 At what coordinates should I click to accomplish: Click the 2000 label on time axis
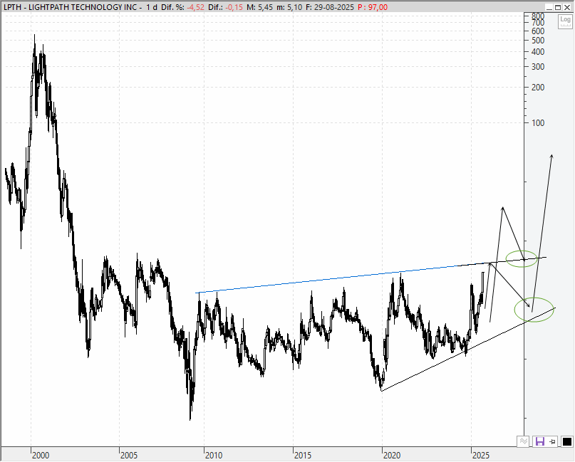pyautogui.click(x=41, y=456)
